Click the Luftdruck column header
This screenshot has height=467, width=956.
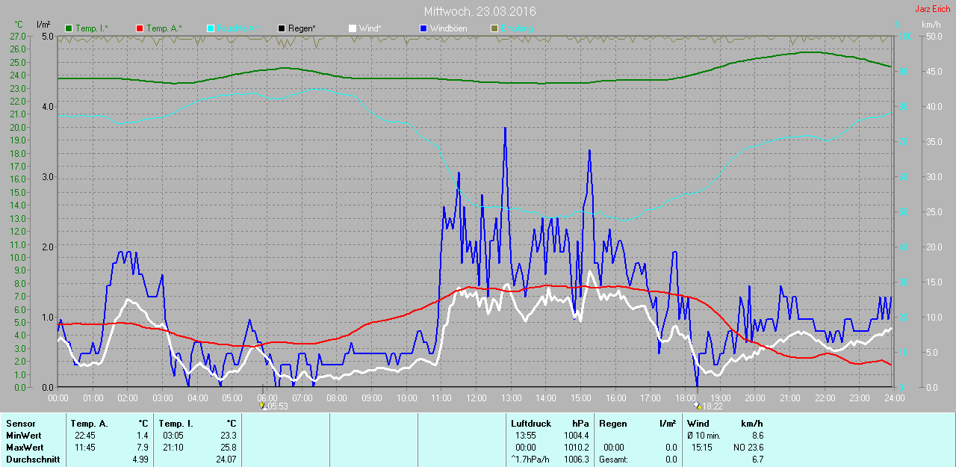533,424
